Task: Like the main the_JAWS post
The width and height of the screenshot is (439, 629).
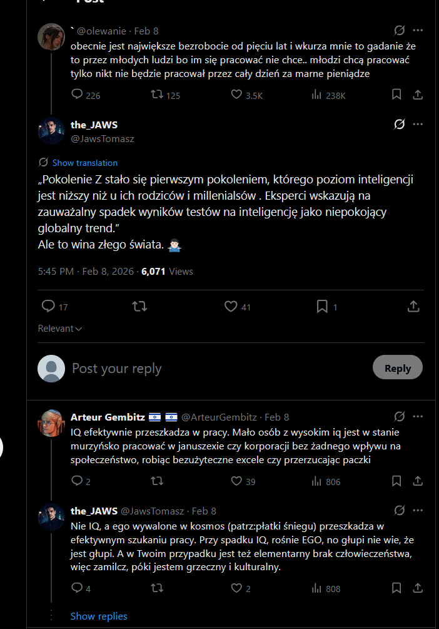Action: tap(231, 307)
